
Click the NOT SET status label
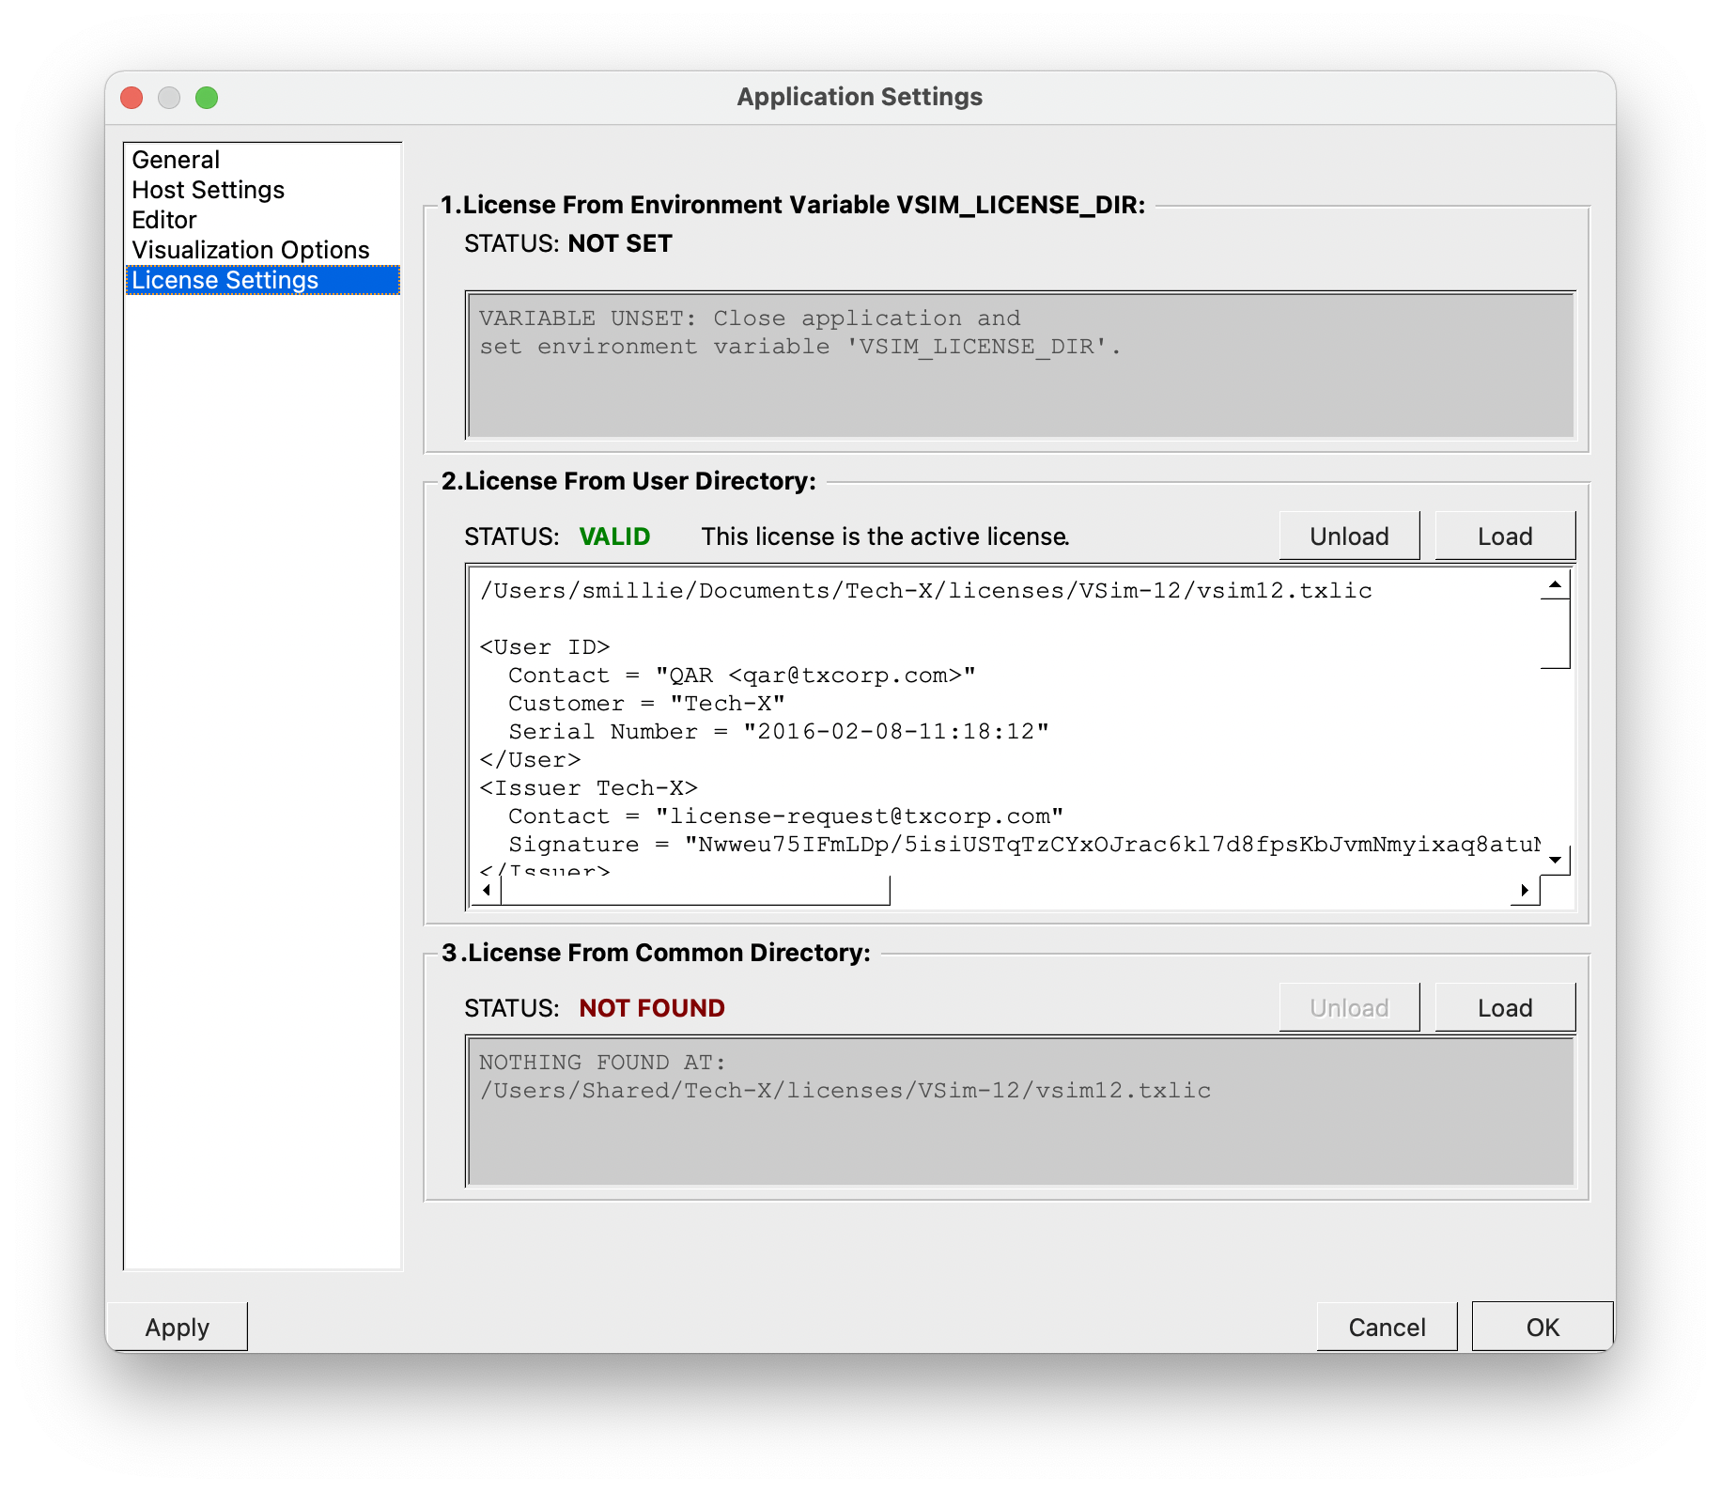[x=620, y=243]
